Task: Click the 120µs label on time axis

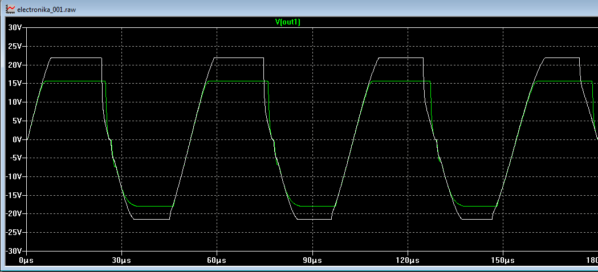Action: [x=408, y=261]
